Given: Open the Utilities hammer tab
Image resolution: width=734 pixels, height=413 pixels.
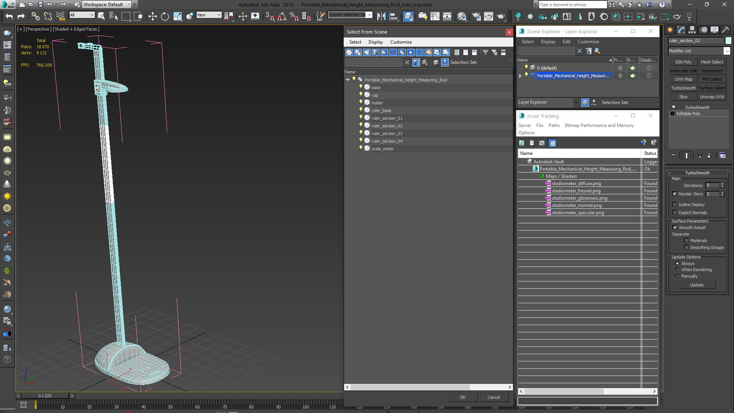Looking at the screenshot, I should 726,30.
